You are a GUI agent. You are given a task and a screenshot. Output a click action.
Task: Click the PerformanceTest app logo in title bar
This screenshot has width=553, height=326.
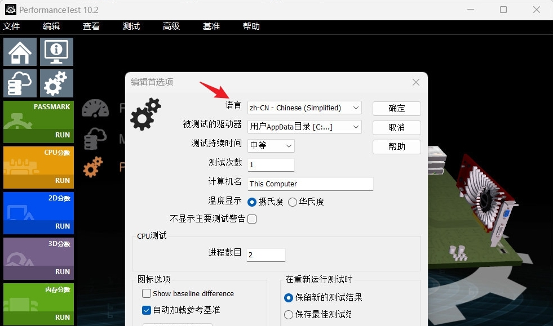click(11, 10)
